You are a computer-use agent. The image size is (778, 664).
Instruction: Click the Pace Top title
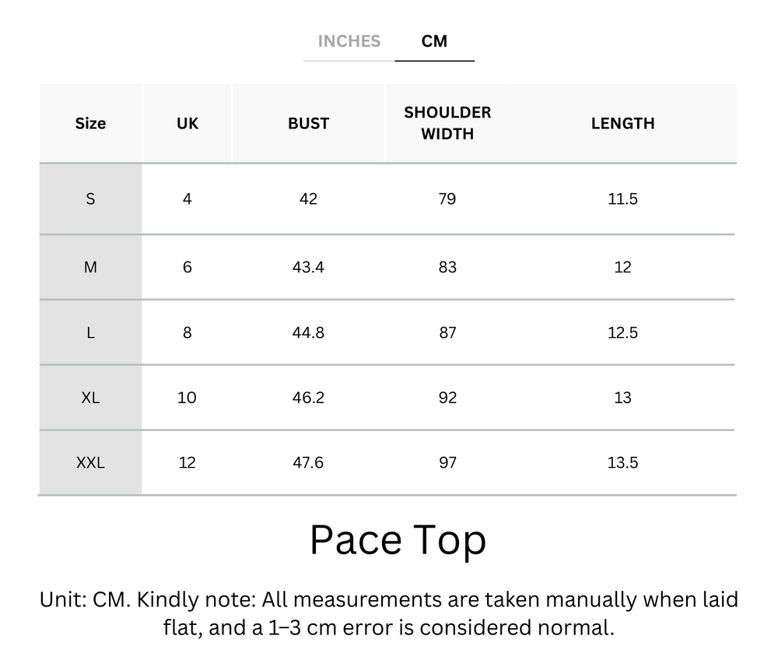398,539
